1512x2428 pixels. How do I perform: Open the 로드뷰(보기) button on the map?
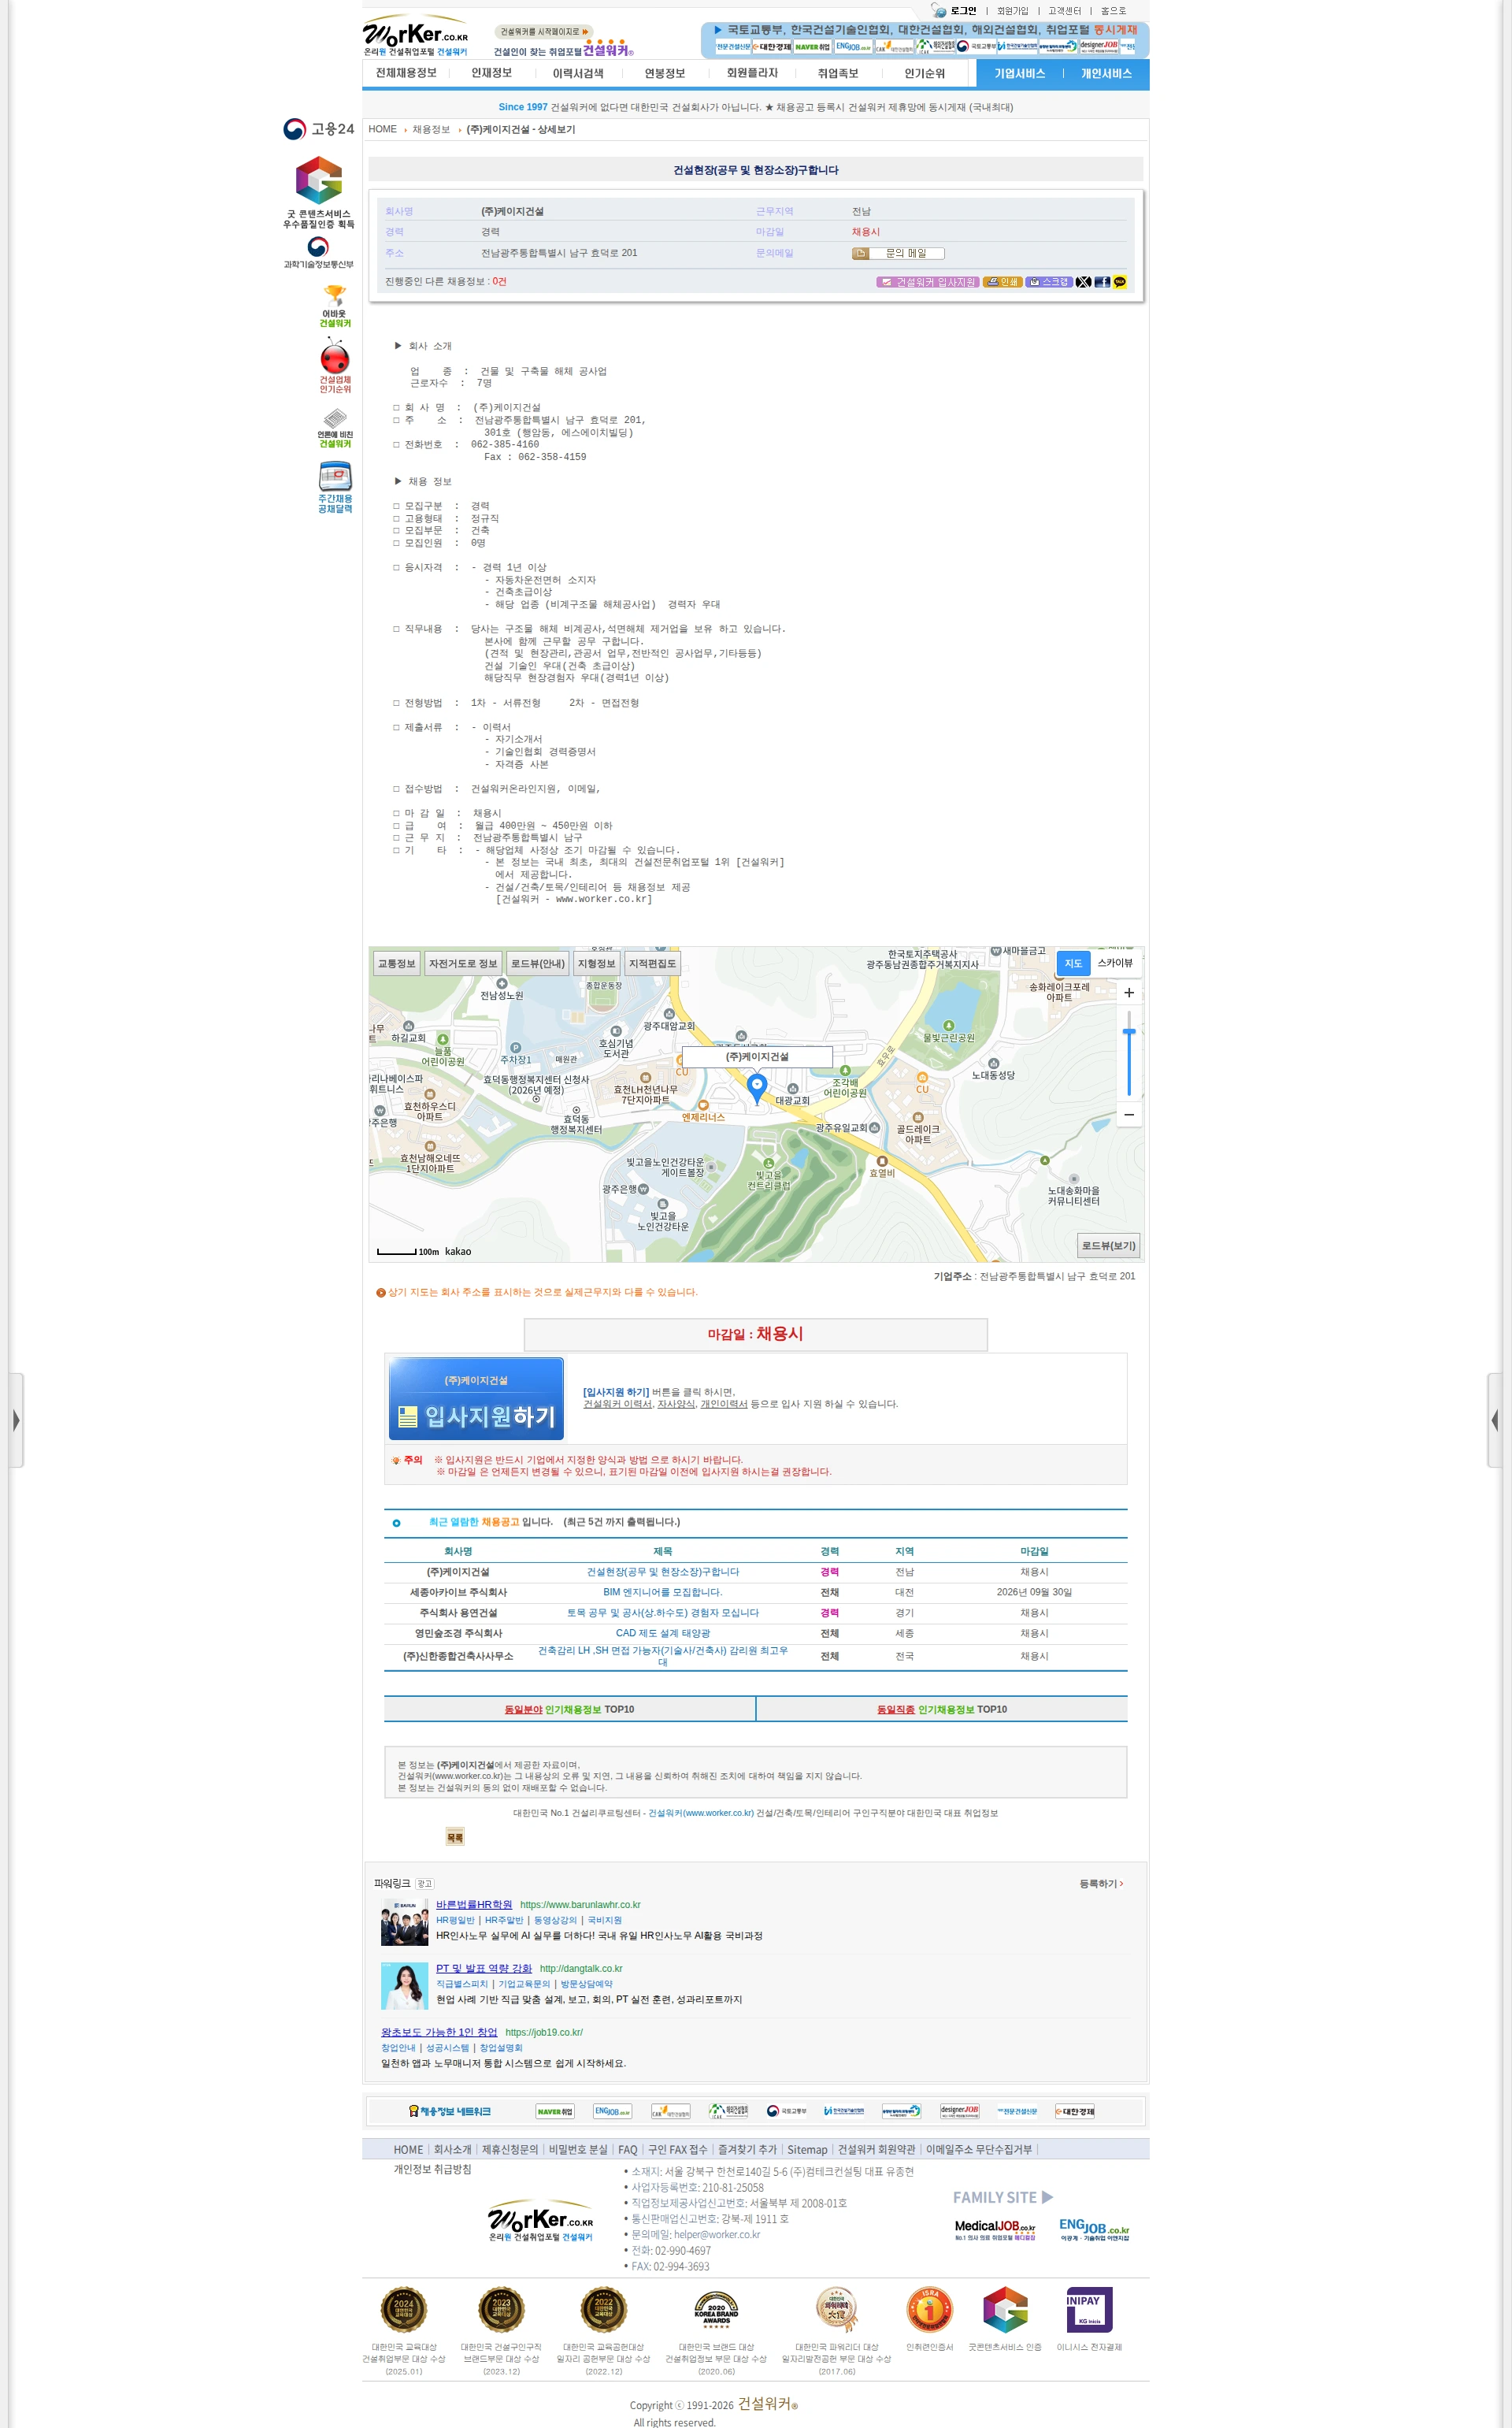point(1109,1246)
